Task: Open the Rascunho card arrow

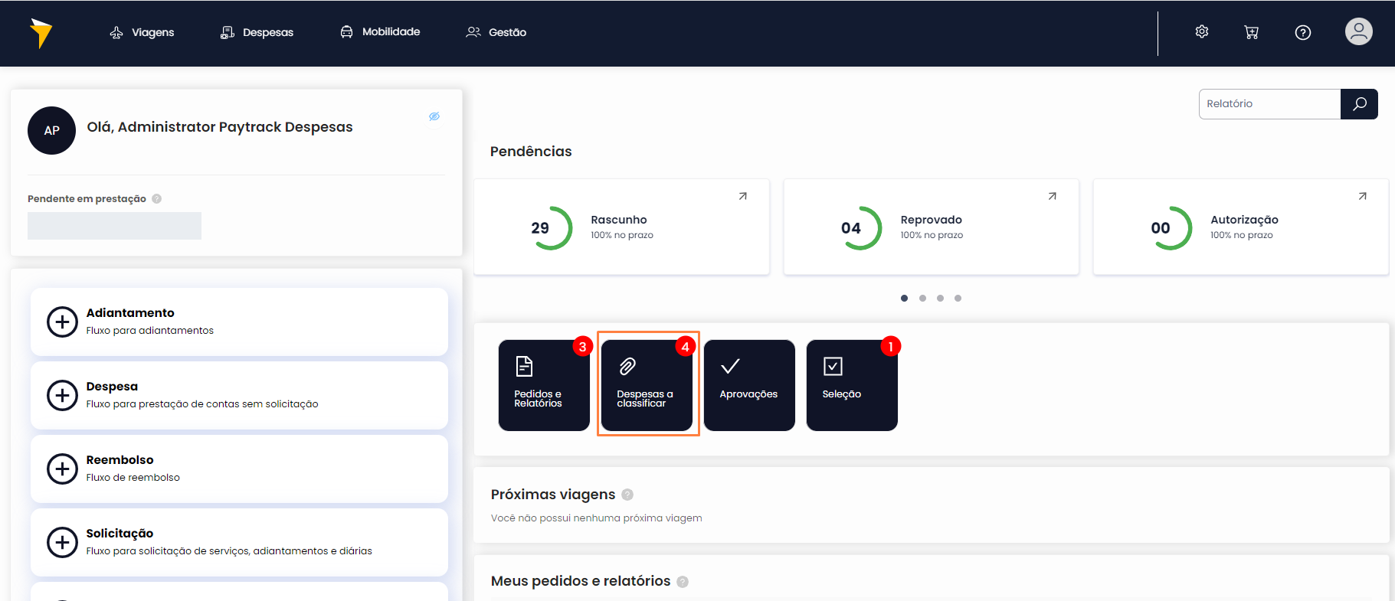Action: 742,196
